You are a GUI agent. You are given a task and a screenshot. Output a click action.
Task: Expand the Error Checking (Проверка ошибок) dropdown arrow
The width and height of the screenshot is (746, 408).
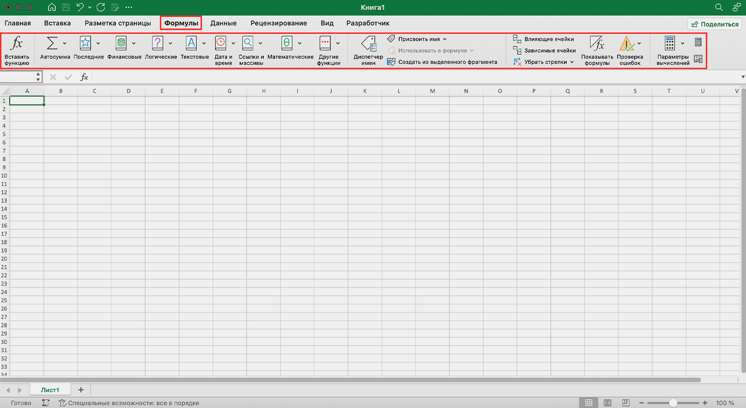coord(639,44)
